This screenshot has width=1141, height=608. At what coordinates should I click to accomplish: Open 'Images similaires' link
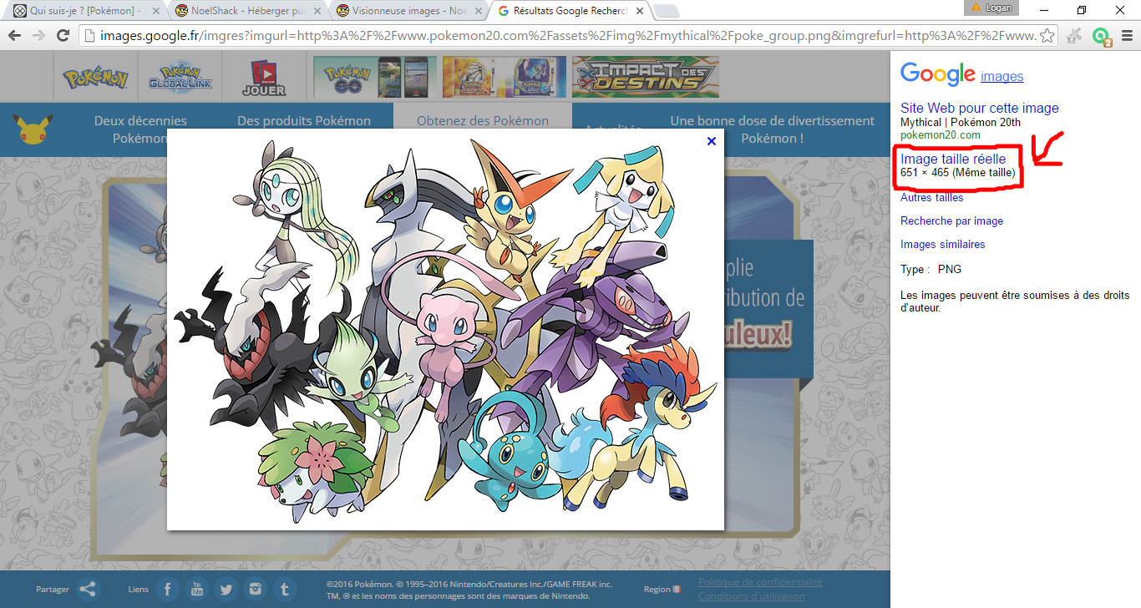[942, 245]
